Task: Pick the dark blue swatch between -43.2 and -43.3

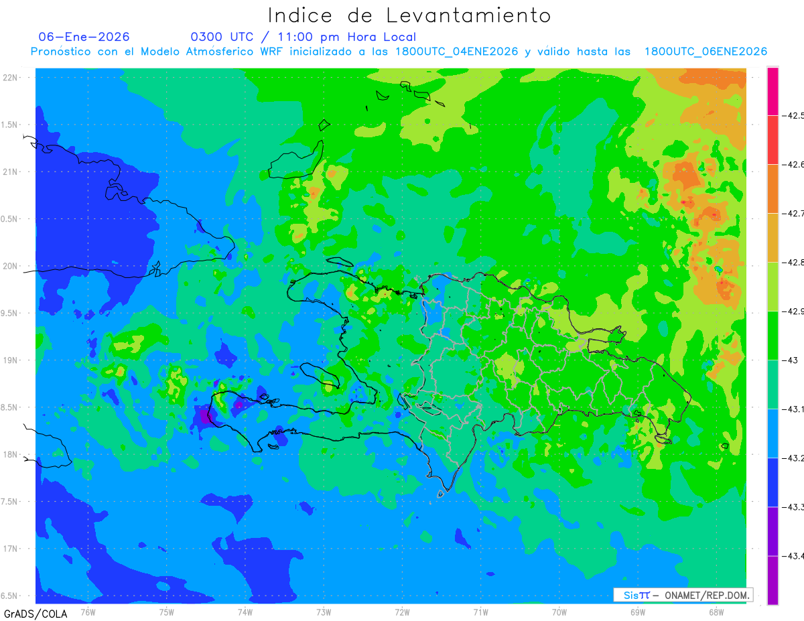Action: click(x=773, y=482)
